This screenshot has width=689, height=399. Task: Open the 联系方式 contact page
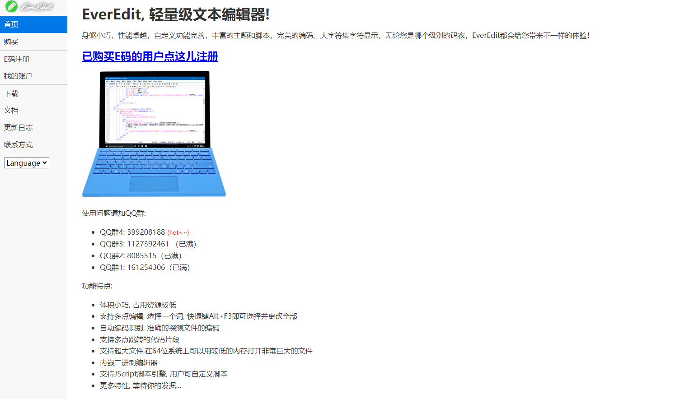pos(18,144)
